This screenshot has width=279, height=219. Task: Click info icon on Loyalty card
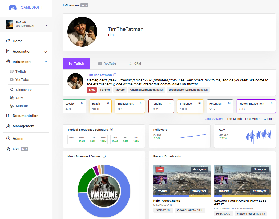pyautogui.click(x=82, y=103)
